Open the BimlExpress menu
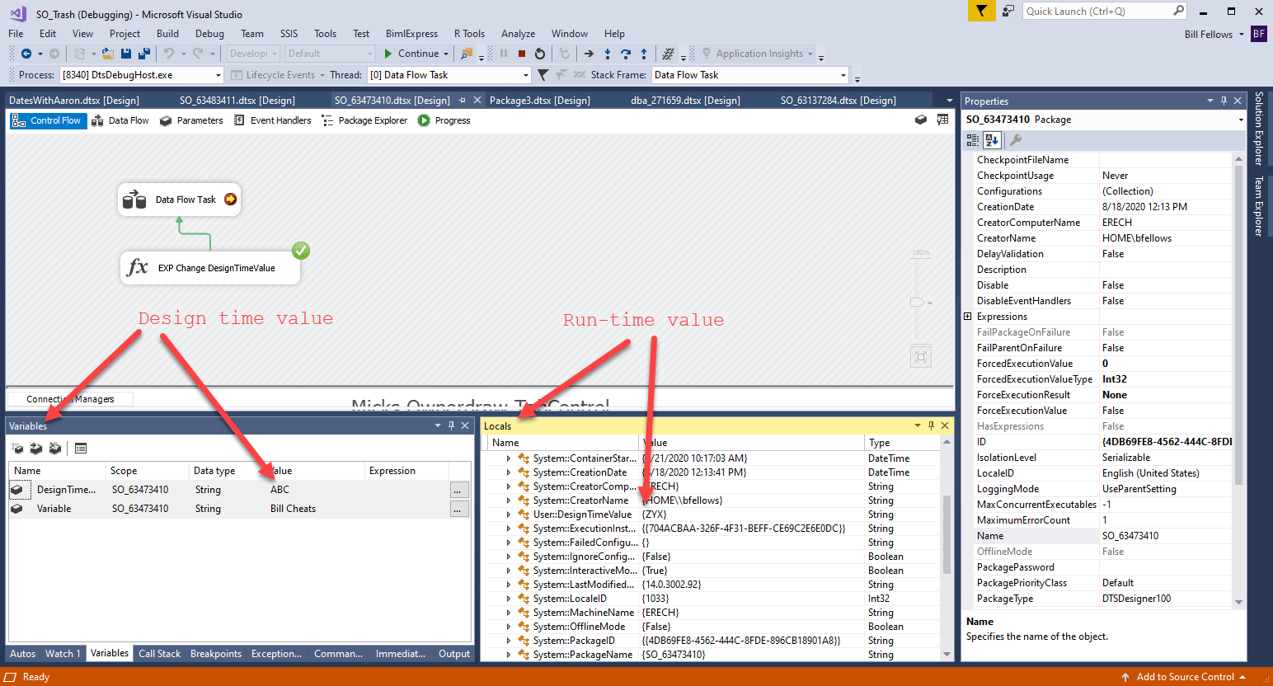Image resolution: width=1273 pixels, height=686 pixels. click(x=411, y=34)
